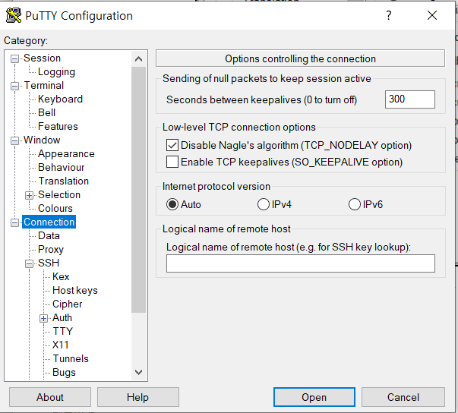The image size is (458, 413).
Task: Click the About button
Action: click(50, 397)
